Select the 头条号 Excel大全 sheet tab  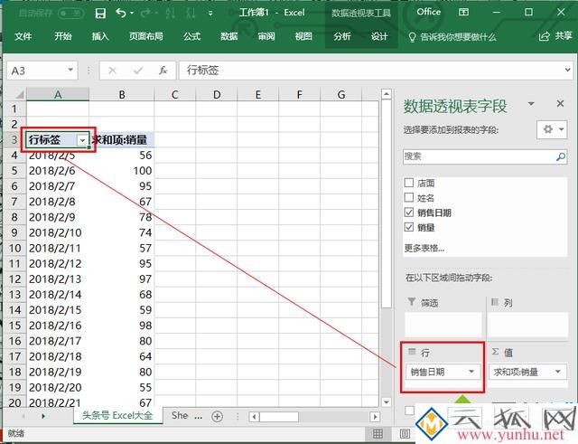117,416
